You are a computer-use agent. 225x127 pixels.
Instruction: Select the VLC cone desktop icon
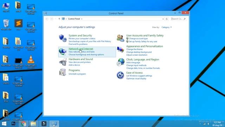click(x=31, y=62)
